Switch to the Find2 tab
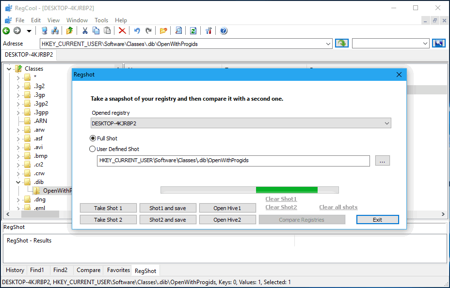The height and width of the screenshot is (288, 450). click(60, 270)
